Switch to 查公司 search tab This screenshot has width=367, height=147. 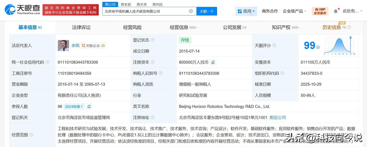(x=110, y=4)
